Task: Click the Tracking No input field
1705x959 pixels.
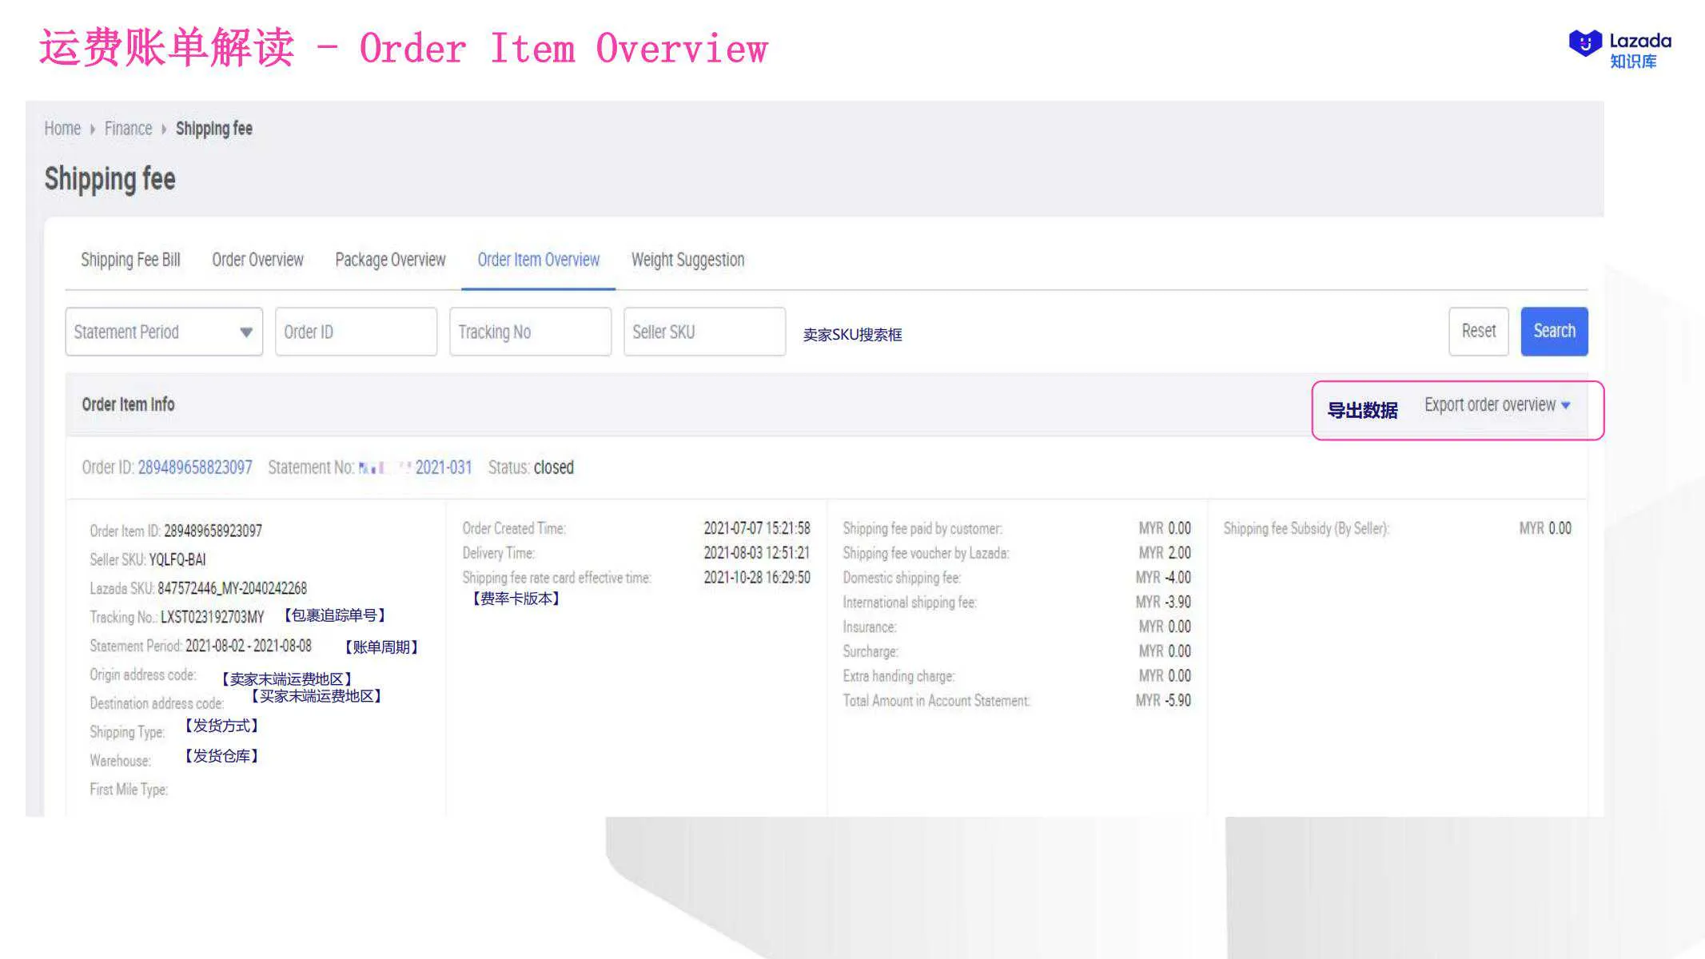Action: 530,331
